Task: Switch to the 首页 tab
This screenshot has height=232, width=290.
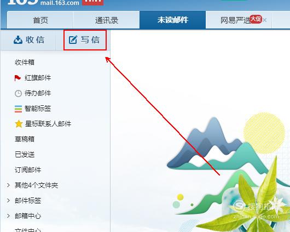Action: [40, 20]
